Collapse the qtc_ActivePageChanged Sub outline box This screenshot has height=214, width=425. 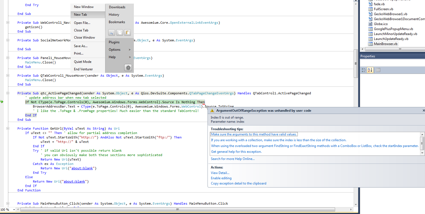click(x=8, y=93)
